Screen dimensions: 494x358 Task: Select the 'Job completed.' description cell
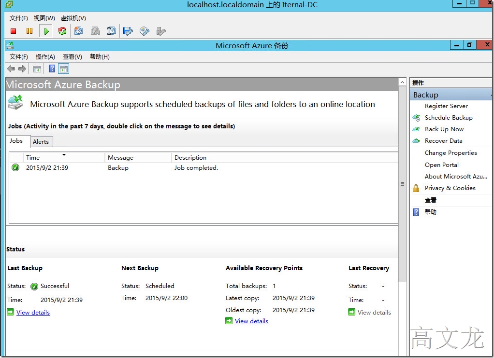pyautogui.click(x=196, y=168)
